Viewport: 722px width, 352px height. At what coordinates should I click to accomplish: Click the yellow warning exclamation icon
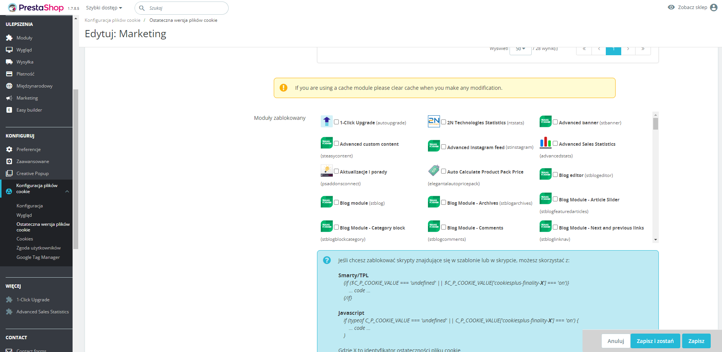(284, 88)
